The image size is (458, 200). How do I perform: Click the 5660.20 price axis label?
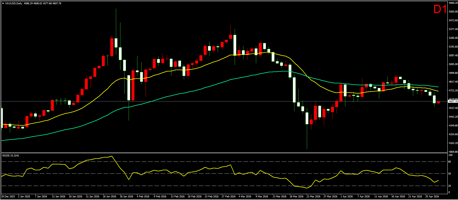[453, 3]
